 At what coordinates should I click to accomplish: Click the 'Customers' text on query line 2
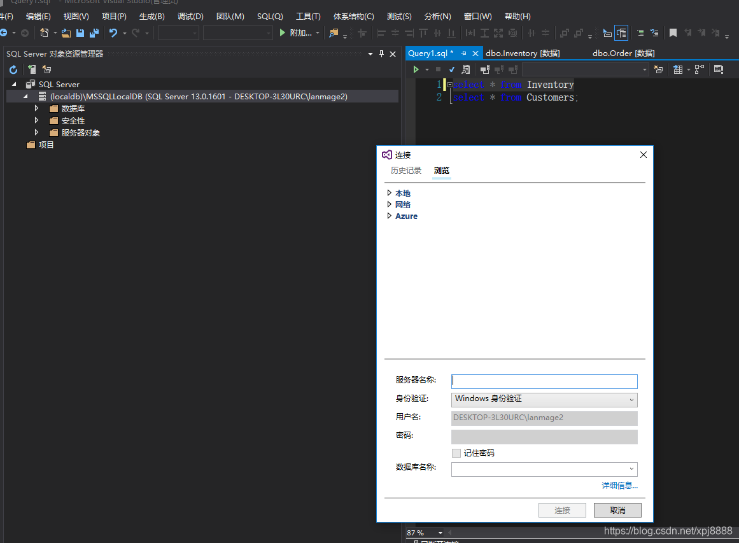(x=550, y=97)
